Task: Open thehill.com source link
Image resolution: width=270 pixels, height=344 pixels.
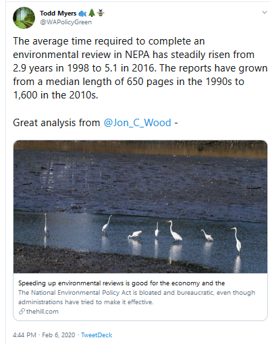Action: click(43, 312)
